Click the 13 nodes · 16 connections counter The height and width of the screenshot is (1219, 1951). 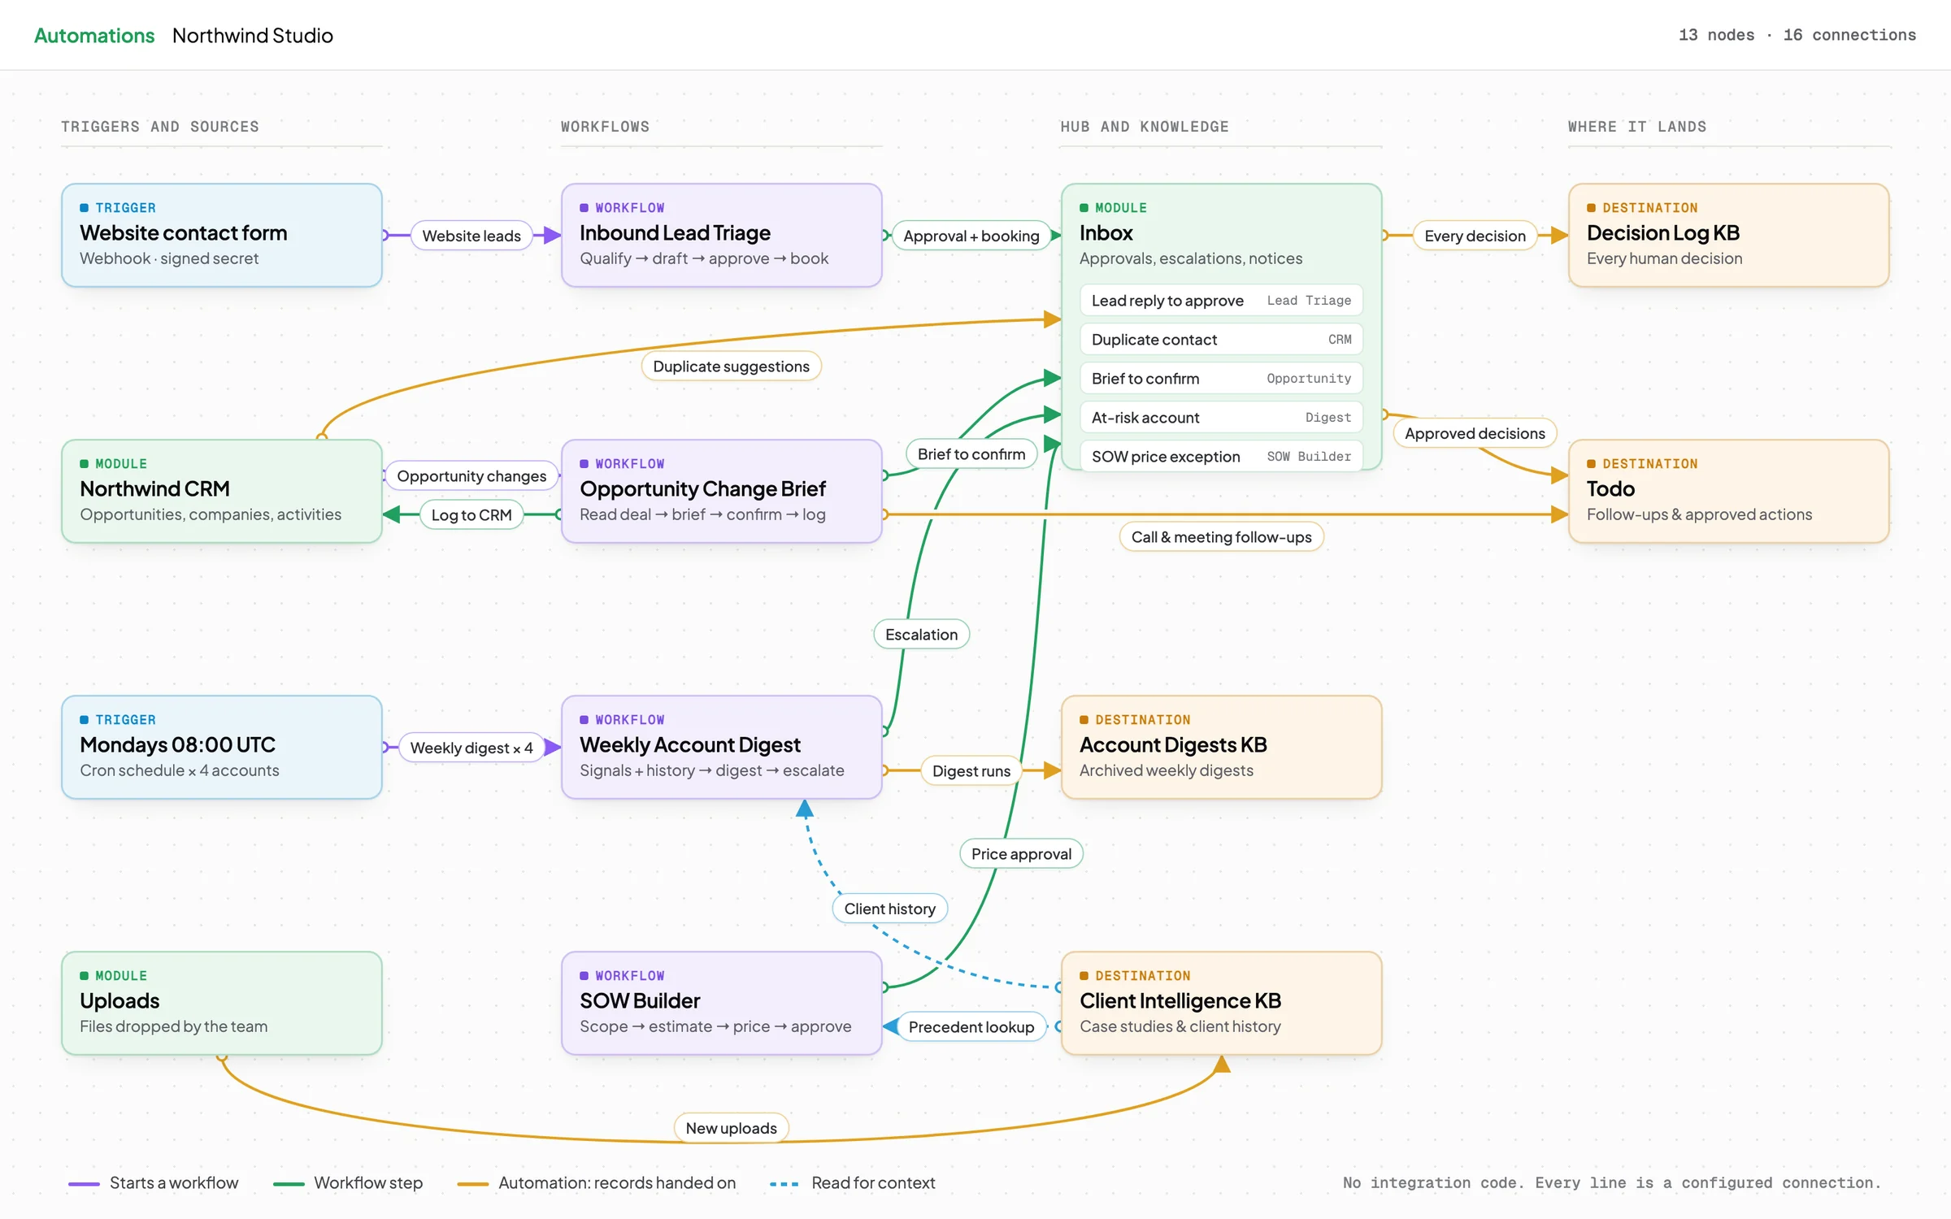(x=1797, y=35)
